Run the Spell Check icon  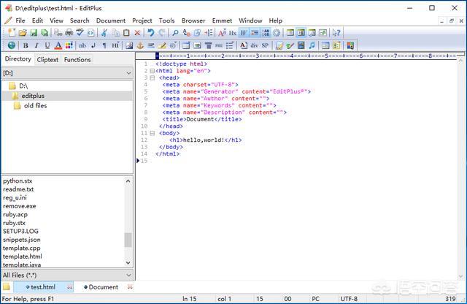click(x=80, y=32)
